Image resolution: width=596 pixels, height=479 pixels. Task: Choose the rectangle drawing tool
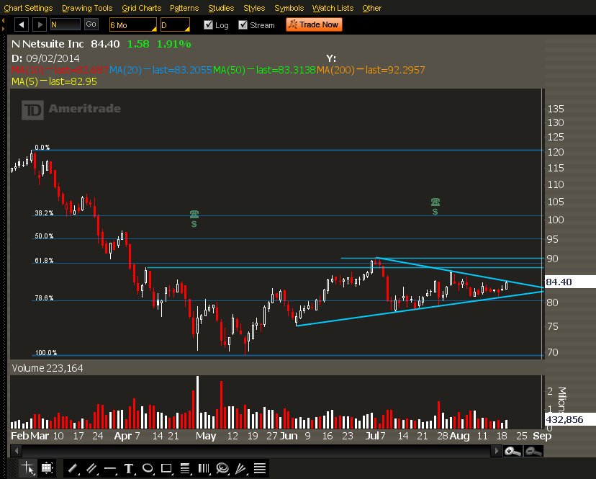point(166,468)
